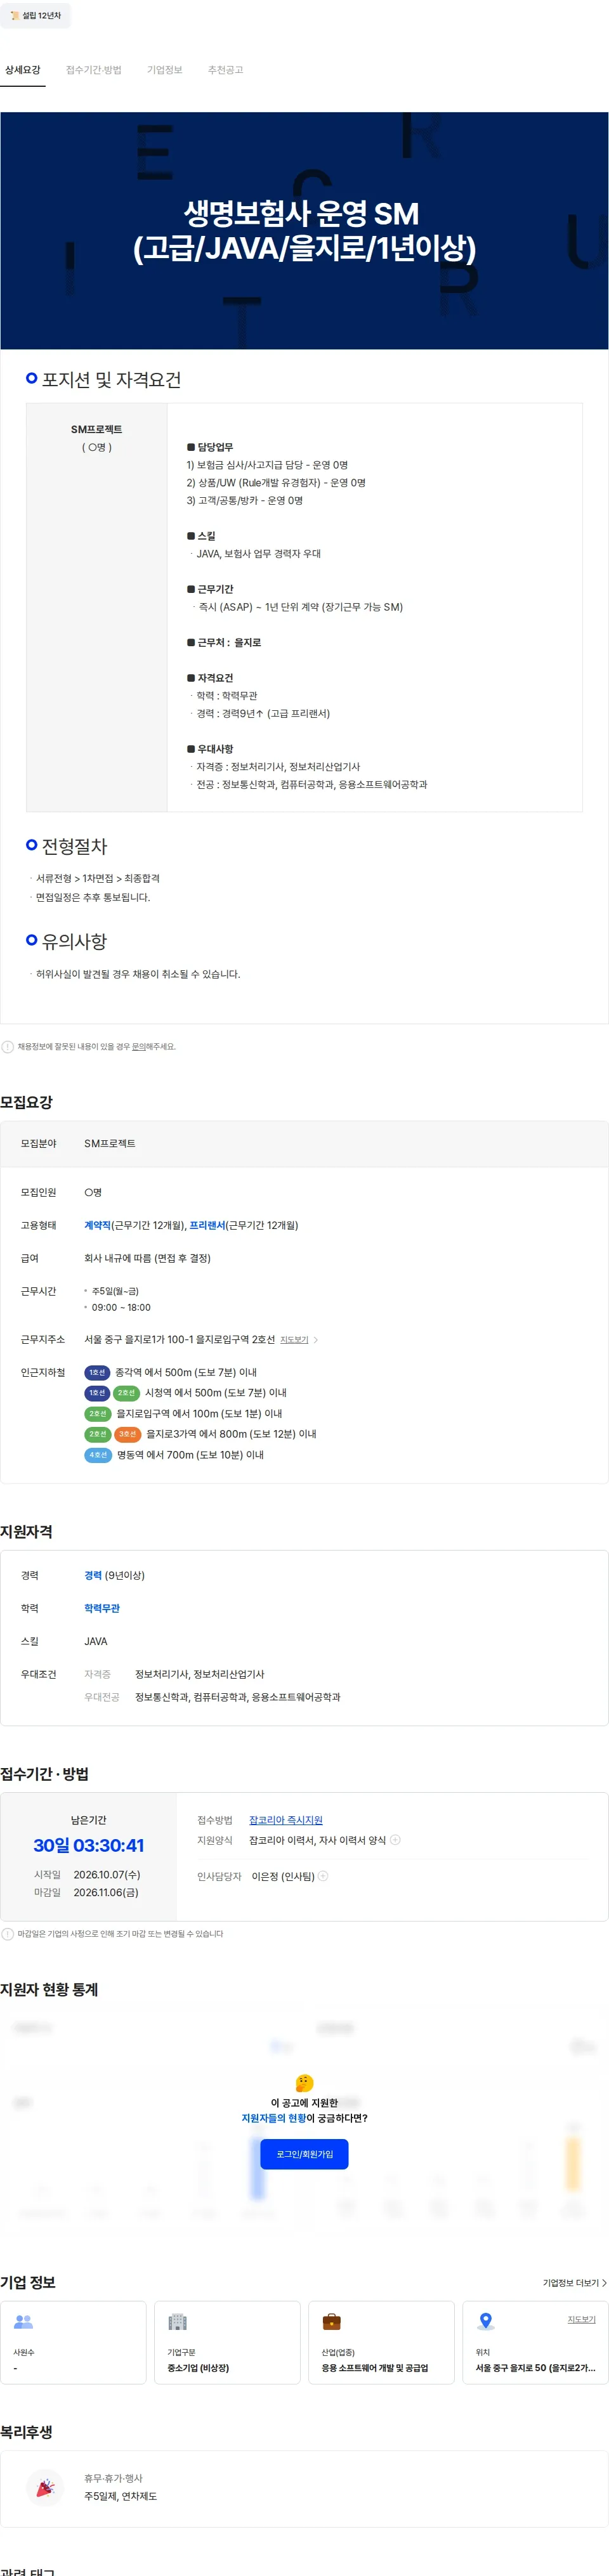Click the 학력무관 link
Viewport: 609px width, 2576px height.
[102, 1608]
